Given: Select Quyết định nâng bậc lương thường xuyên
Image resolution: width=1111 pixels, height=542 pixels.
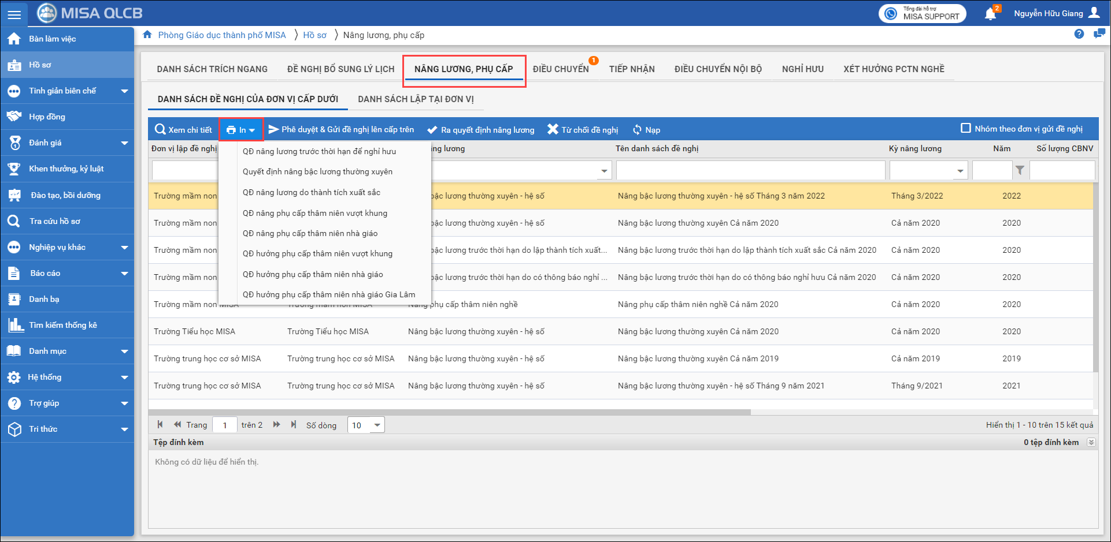Looking at the screenshot, I should 317,171.
